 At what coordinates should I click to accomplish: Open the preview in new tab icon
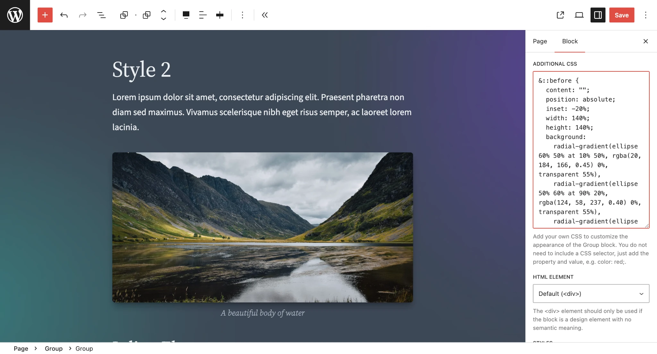tap(560, 15)
